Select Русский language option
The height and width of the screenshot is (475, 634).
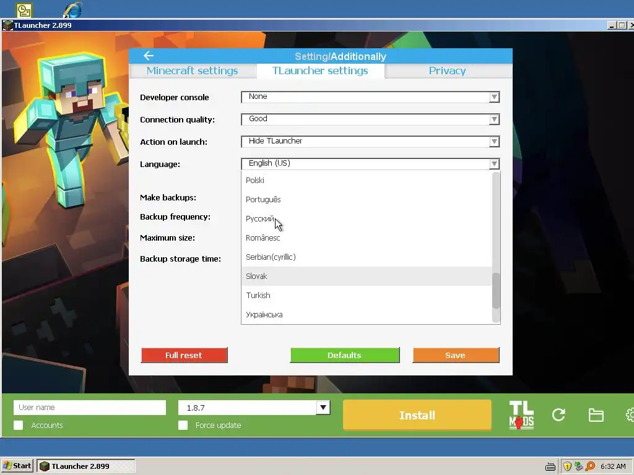(x=367, y=218)
